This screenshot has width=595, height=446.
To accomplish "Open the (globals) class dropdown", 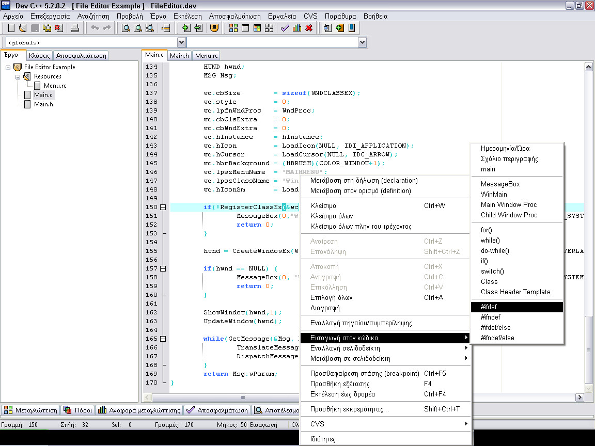I will point(181,42).
